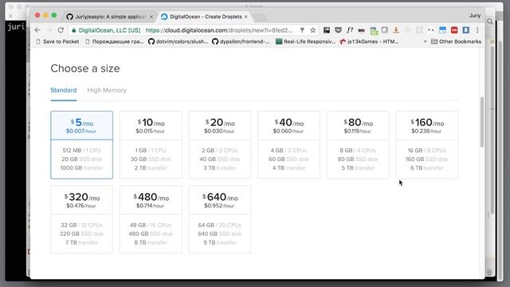Select the $10/mo droplet size

pyautogui.click(x=151, y=145)
